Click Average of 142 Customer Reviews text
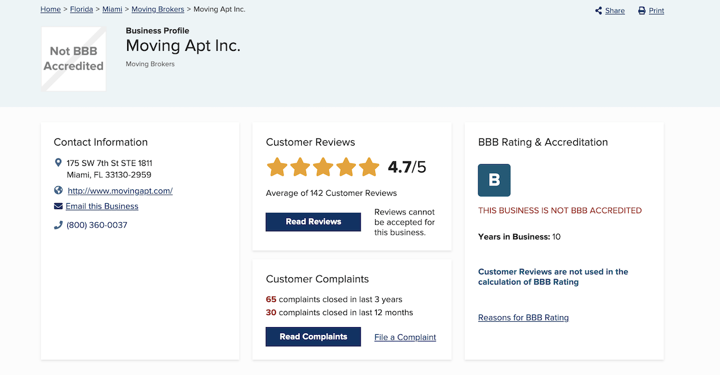 [x=331, y=193]
